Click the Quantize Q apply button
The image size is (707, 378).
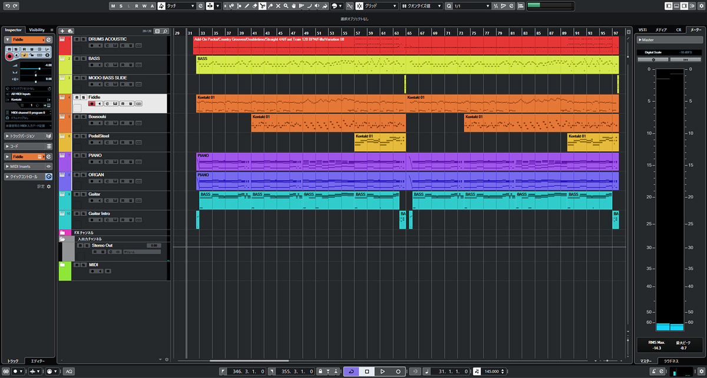(x=448, y=5)
